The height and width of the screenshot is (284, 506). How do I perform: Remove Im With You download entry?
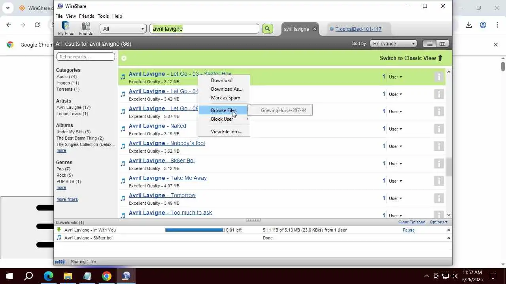[448, 230]
